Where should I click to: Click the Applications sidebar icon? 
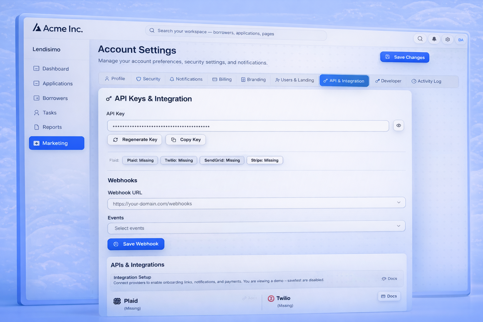(36, 83)
